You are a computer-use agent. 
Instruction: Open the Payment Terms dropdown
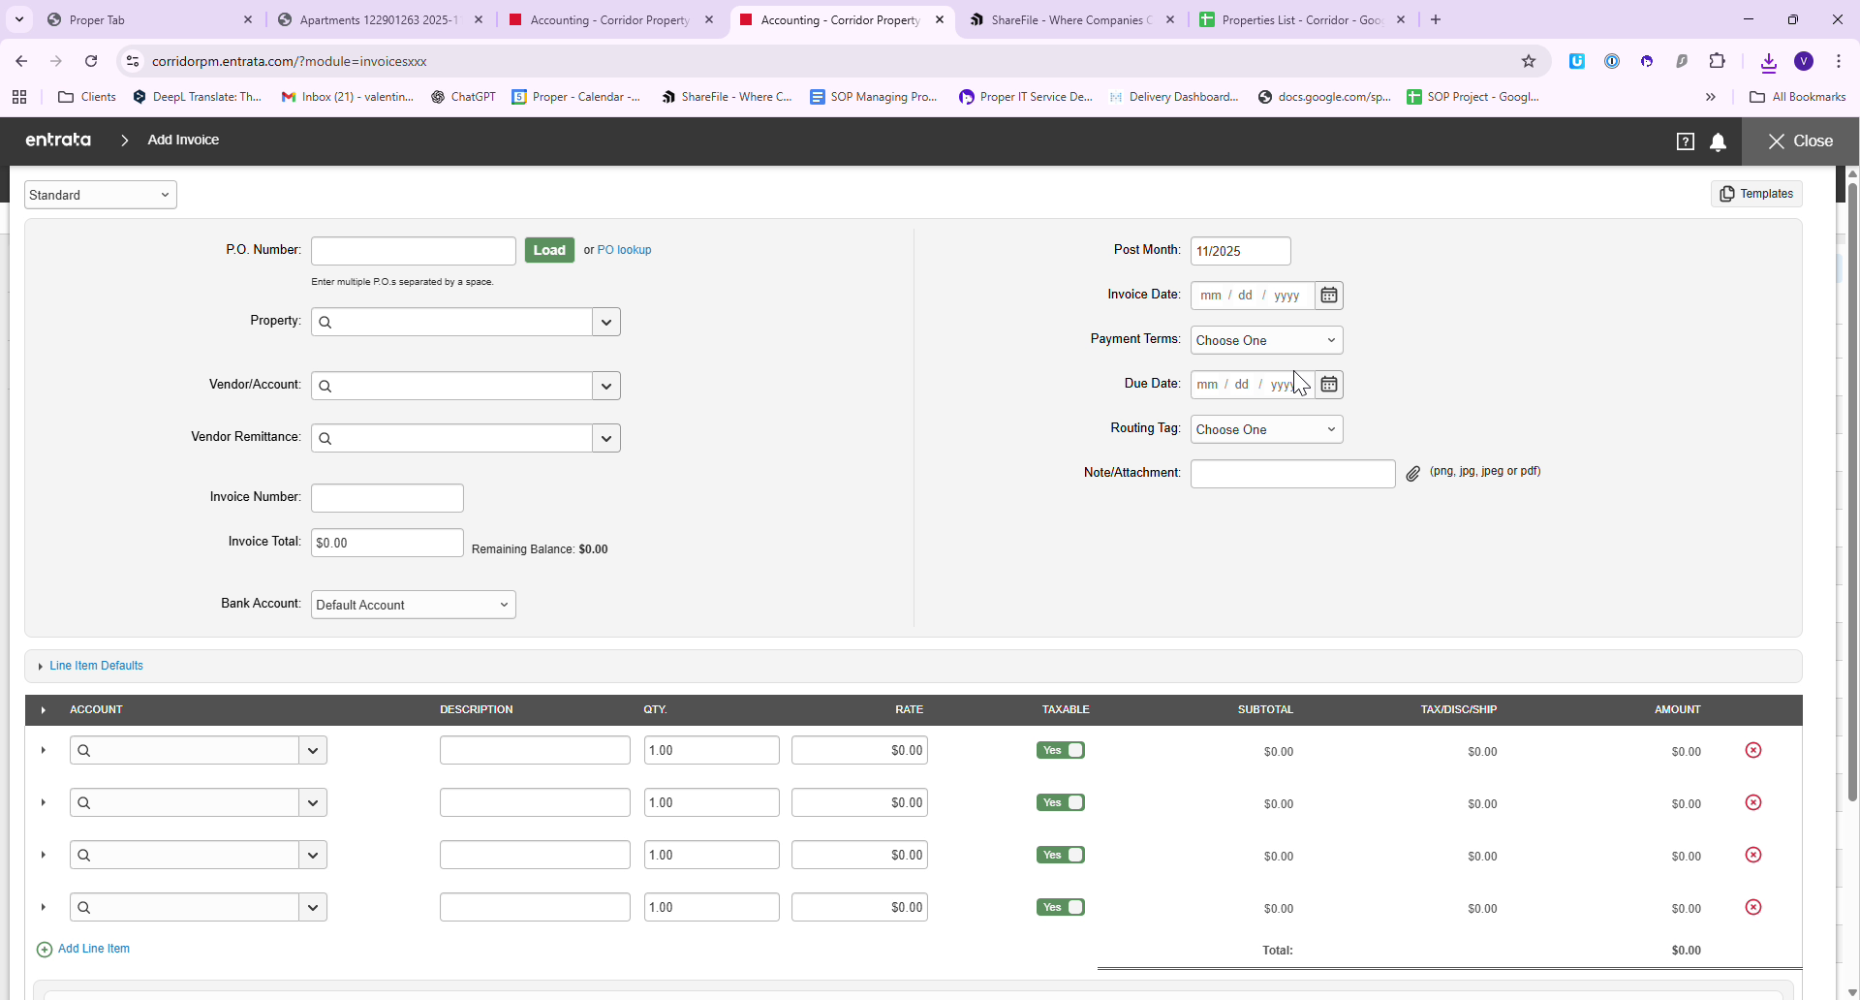click(x=1267, y=340)
